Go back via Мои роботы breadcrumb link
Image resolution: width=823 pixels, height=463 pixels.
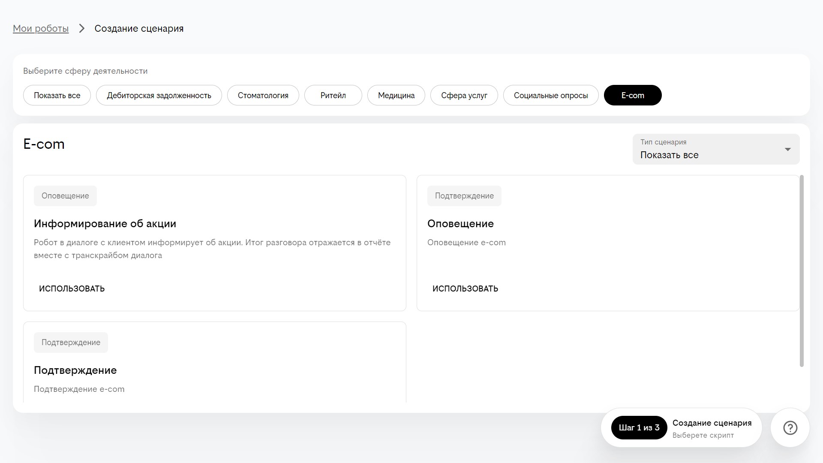click(x=41, y=28)
